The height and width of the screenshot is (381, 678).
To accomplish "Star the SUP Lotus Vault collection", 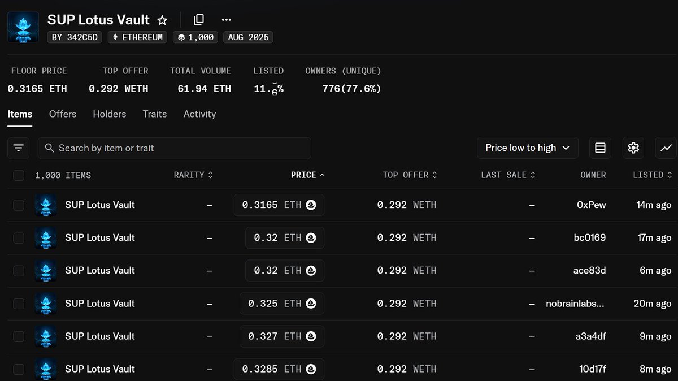I will tap(162, 20).
